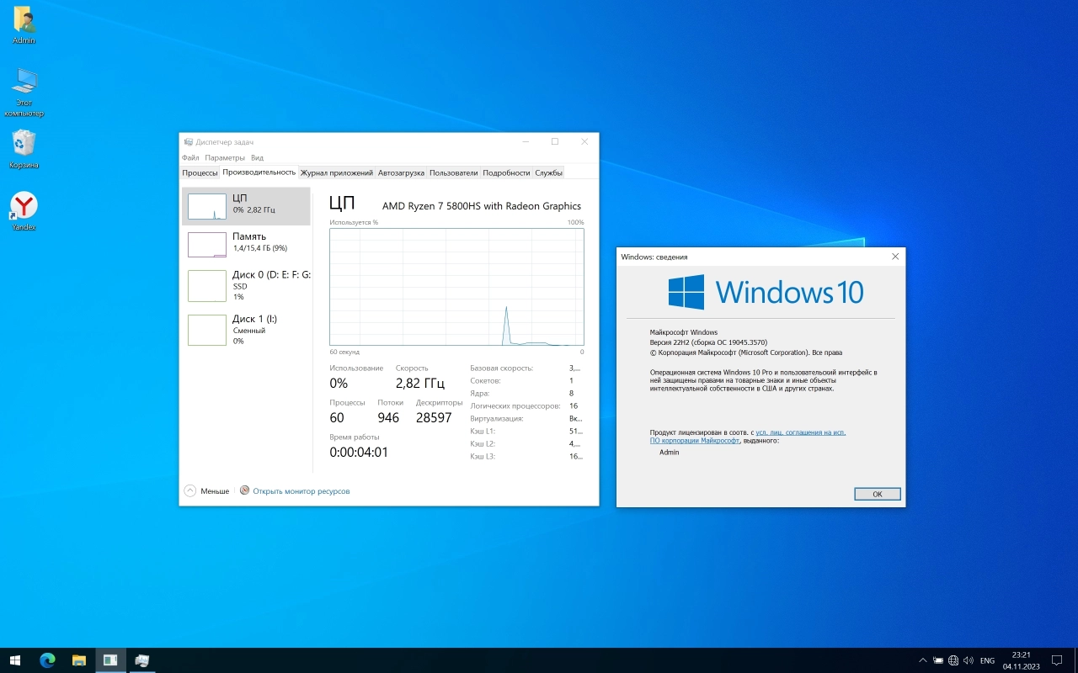Open the Параметры menu in Task Manager
1078x673 pixels.
(225, 157)
